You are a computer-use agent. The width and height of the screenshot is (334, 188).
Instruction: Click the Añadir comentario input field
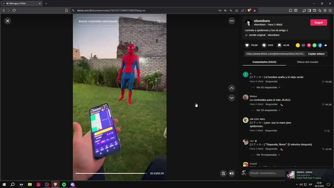tap(266, 173)
